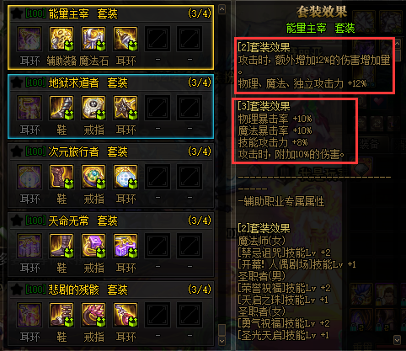This screenshot has width=406, height=351.
Task: Toggle favorite star for 能量主宰 set
Action: tap(17, 13)
